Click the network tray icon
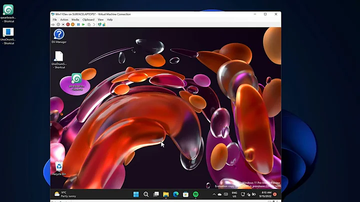This screenshot has height=202, width=360. [x=242, y=194]
